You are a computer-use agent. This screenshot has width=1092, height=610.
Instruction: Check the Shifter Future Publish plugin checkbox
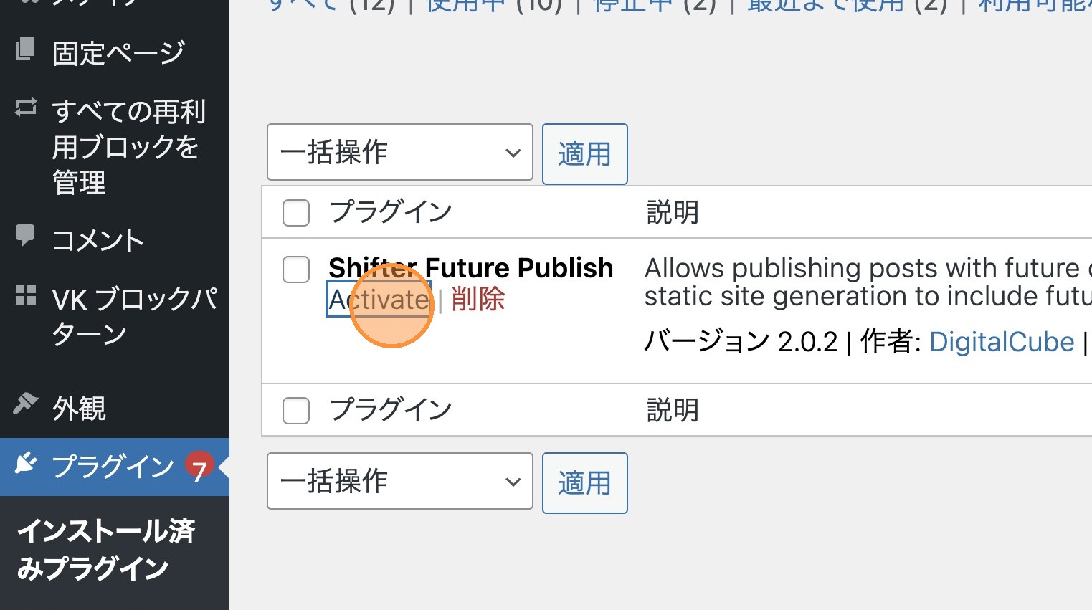pyautogui.click(x=296, y=270)
